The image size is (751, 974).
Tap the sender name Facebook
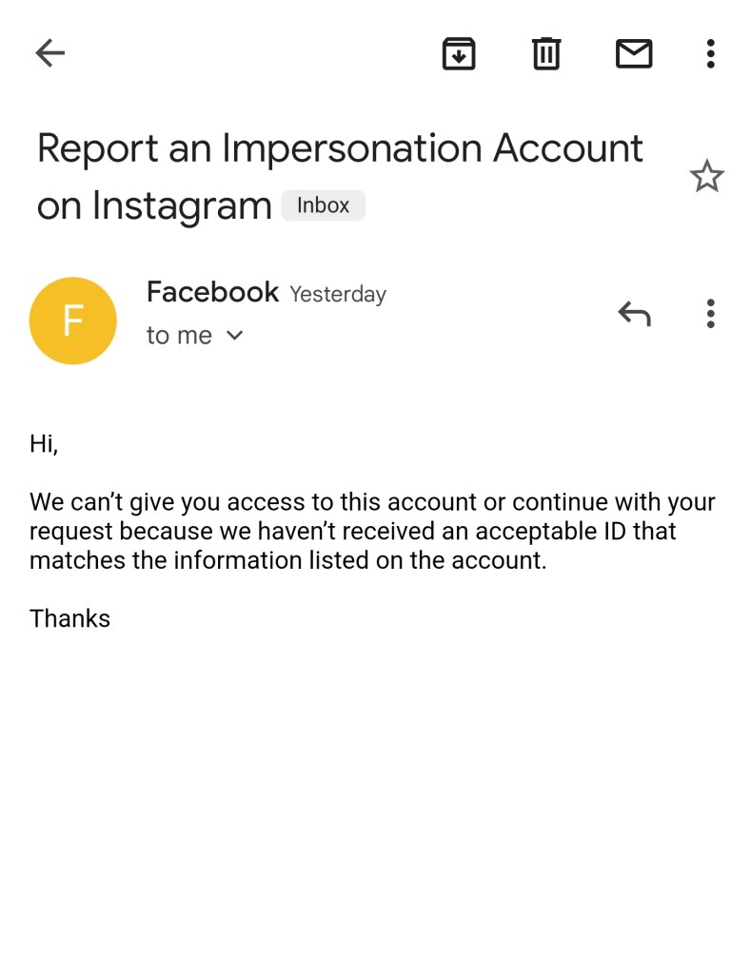click(x=212, y=292)
